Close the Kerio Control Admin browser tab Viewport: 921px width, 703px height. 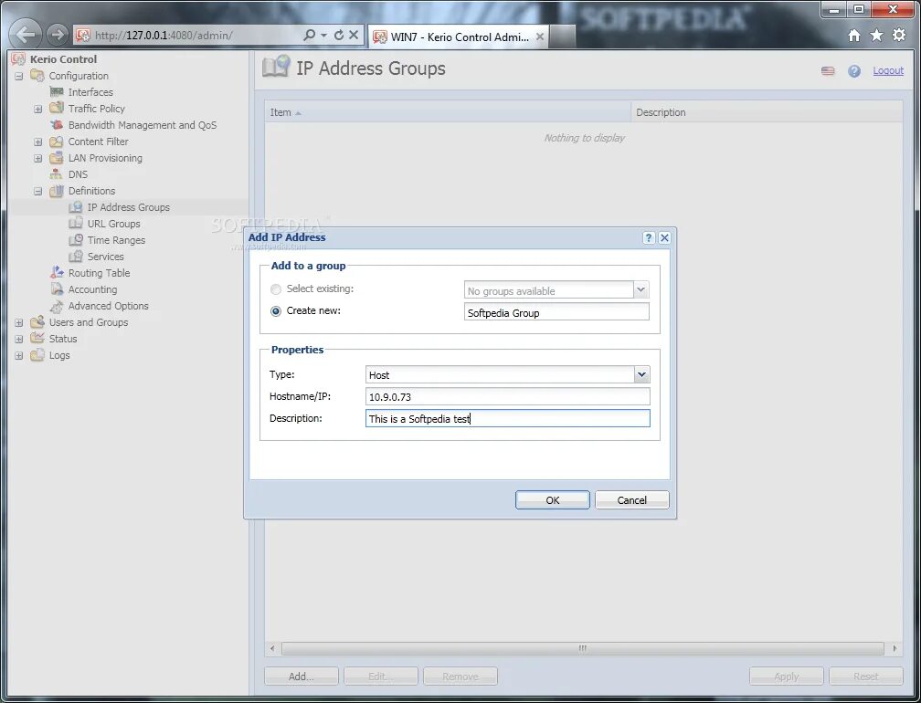pyautogui.click(x=540, y=37)
